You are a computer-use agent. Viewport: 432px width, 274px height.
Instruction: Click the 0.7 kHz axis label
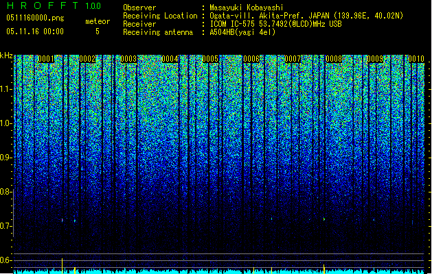coord(6,226)
